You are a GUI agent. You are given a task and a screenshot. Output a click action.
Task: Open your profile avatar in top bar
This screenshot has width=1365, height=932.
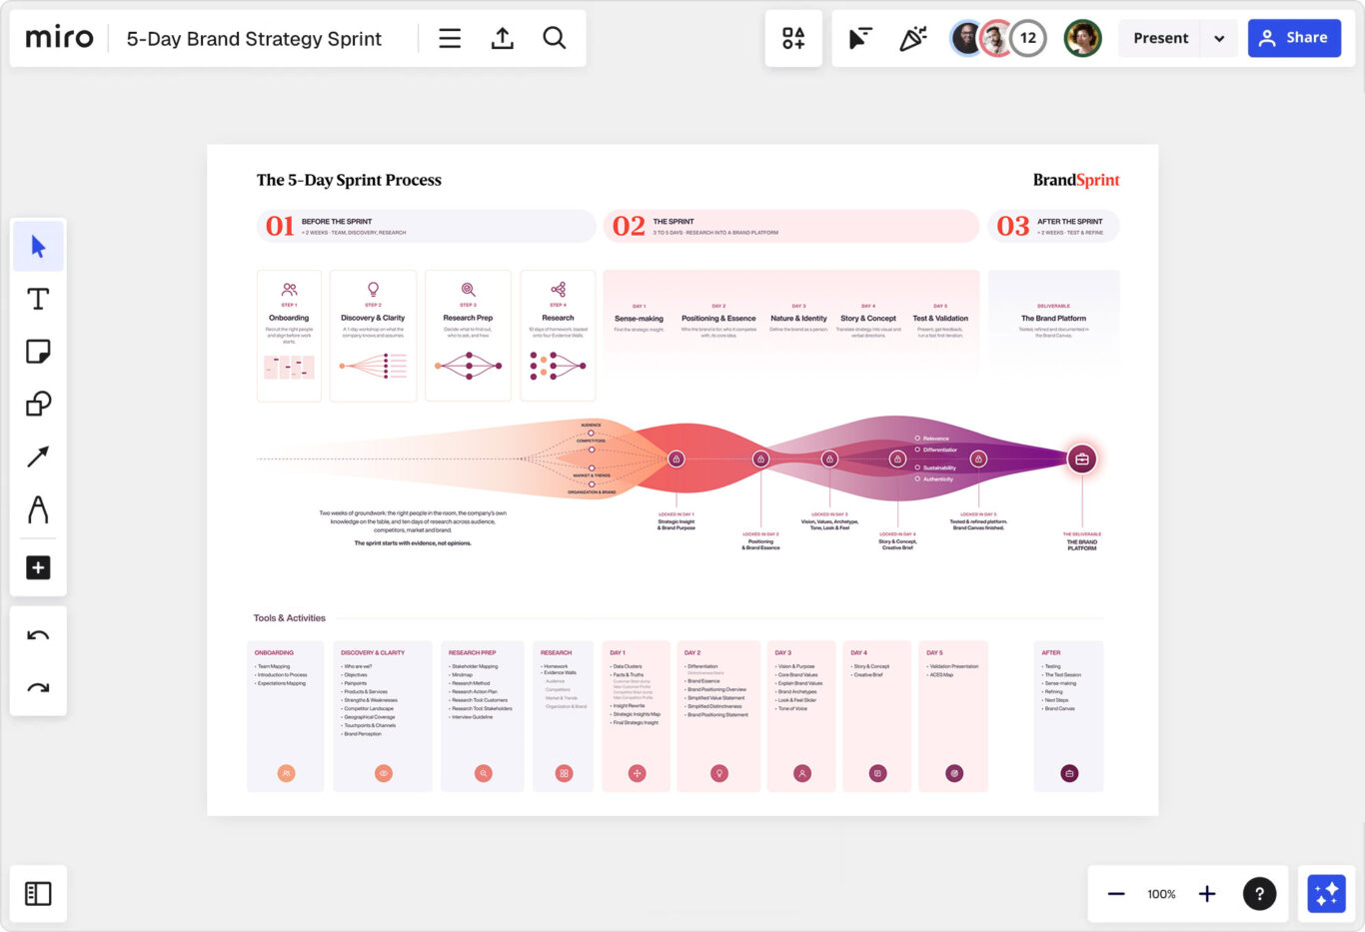coord(1082,38)
